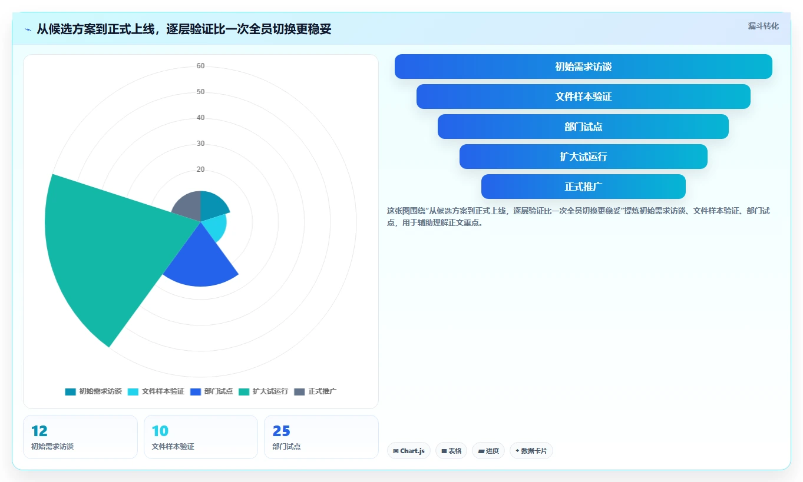The height and width of the screenshot is (482, 803).
Task: Click the dark teal 初始需求访谈 chart segment
Action: [212, 205]
